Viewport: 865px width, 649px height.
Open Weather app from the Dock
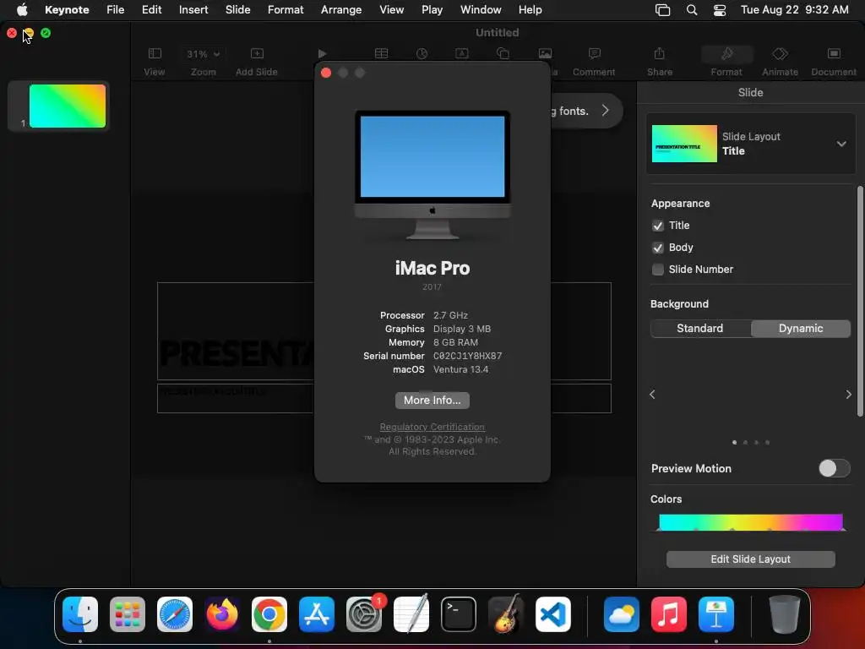coord(621,614)
